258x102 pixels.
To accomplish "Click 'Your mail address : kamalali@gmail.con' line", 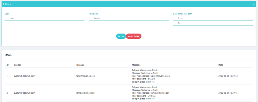I will (151, 93).
